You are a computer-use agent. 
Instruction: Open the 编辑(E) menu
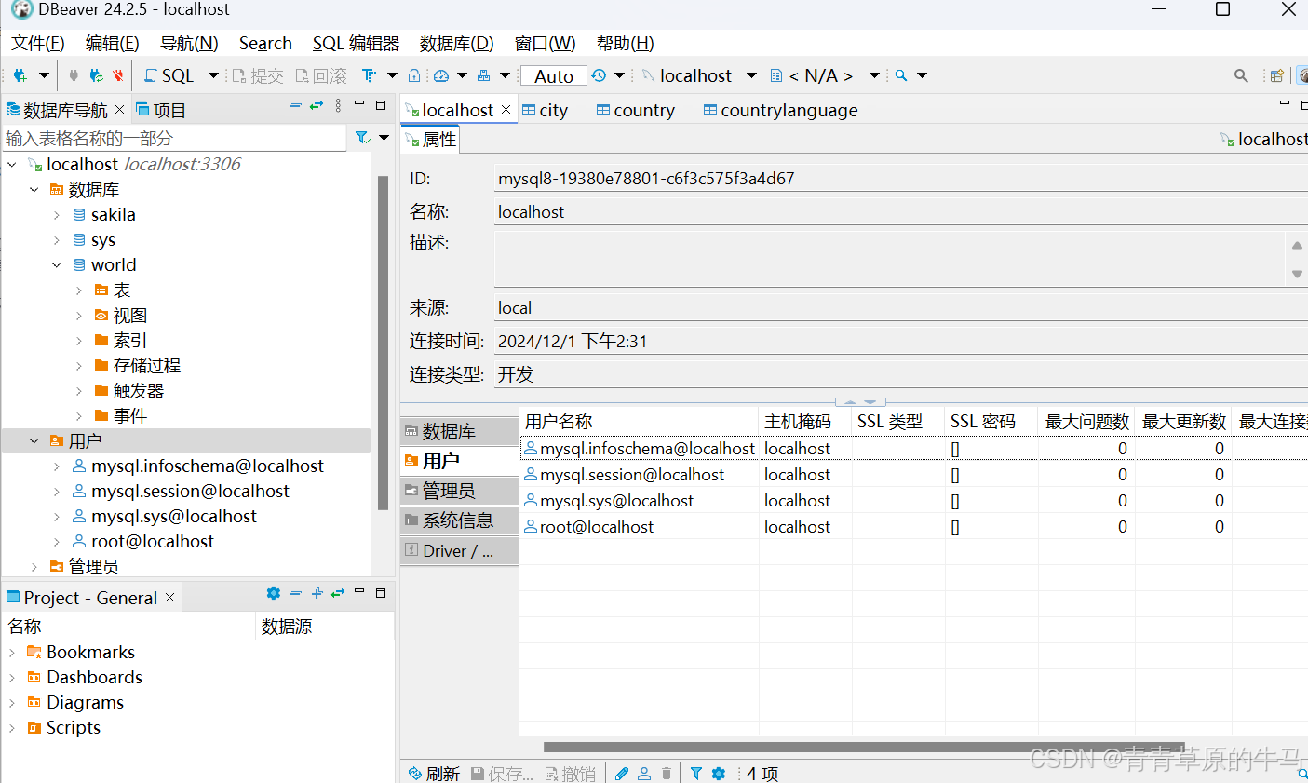coord(112,43)
